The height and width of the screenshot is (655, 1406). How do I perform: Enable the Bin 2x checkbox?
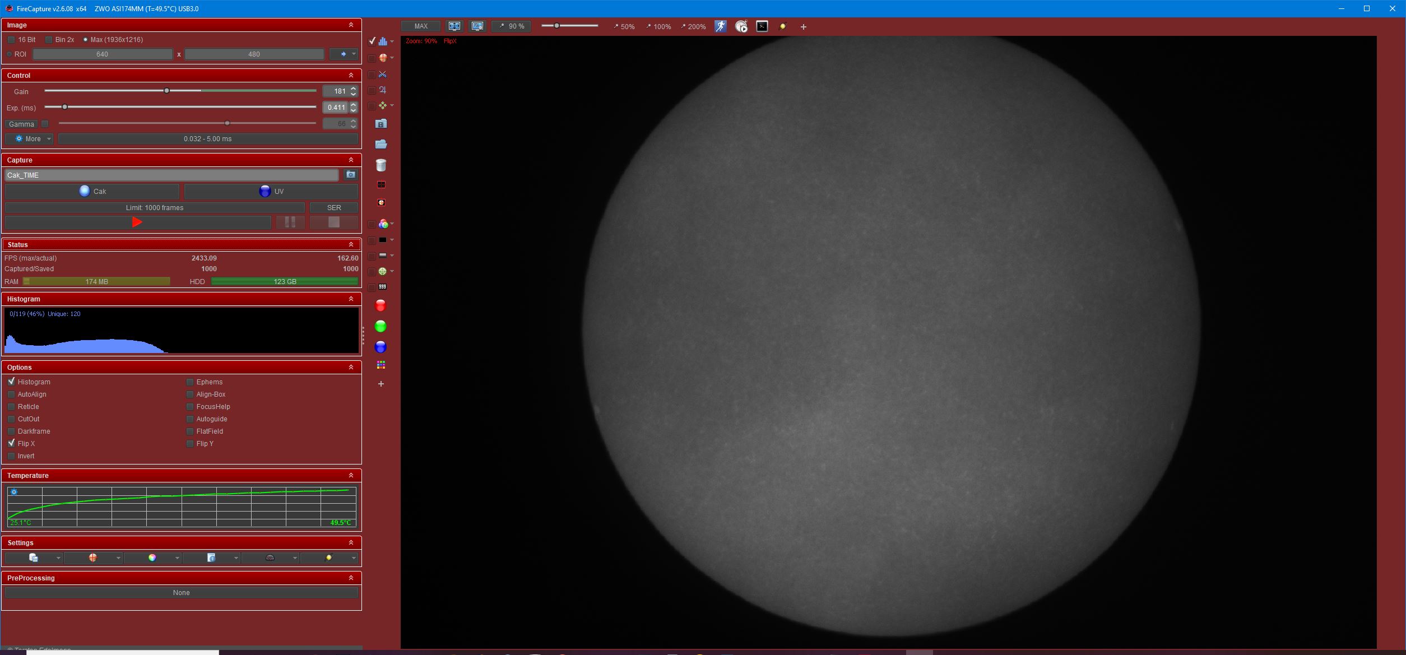tap(49, 40)
